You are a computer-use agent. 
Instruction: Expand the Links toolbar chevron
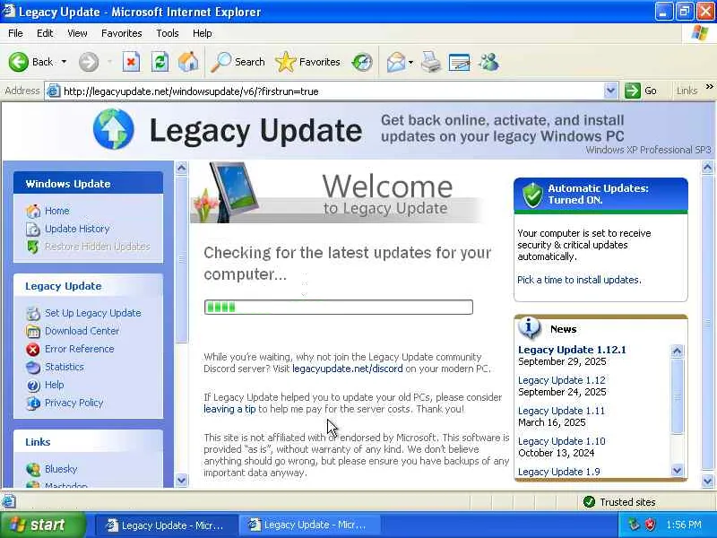[x=709, y=86]
